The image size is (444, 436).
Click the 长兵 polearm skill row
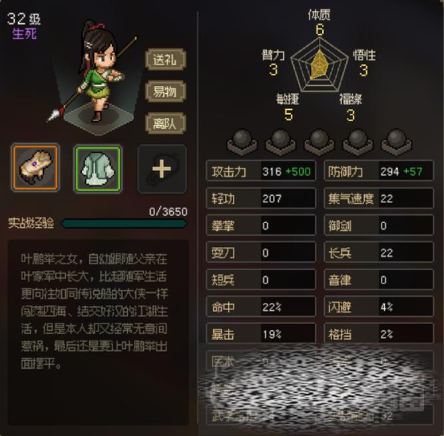[379, 252]
